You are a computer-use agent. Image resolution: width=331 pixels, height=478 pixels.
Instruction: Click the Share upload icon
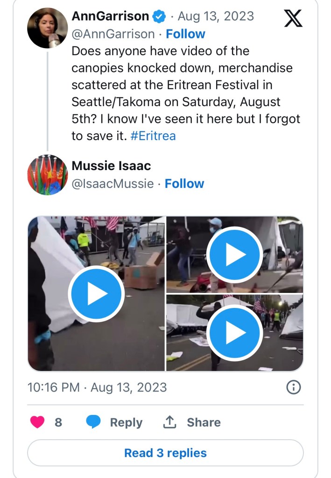169,422
